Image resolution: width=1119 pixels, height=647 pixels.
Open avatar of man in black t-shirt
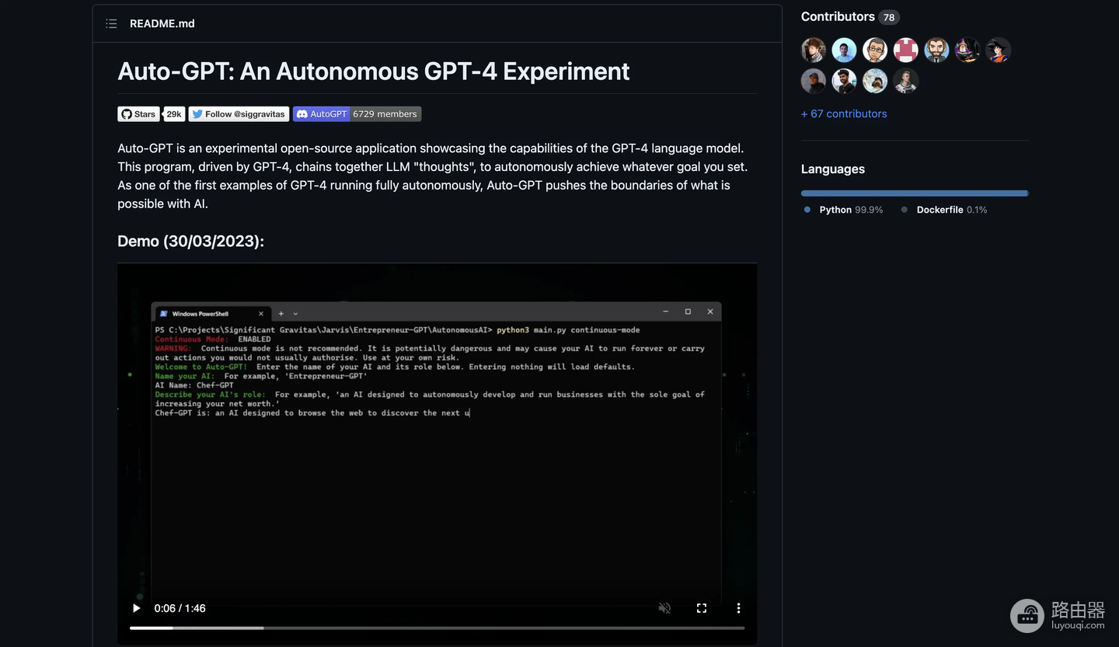click(844, 81)
